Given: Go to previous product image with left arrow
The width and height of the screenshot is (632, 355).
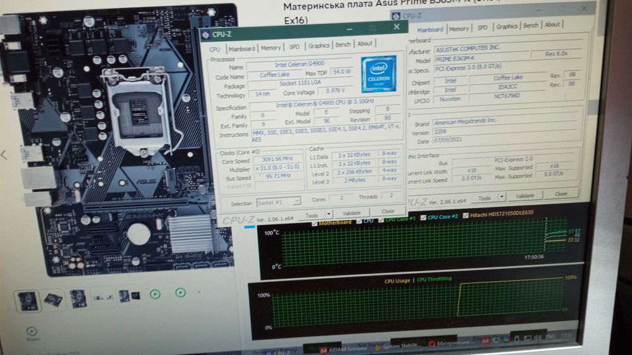Looking at the screenshot, I should pyautogui.click(x=4, y=154).
